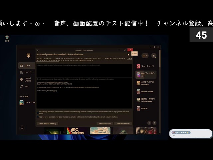213x160 pixels.
Task: Select Marvel Rivals in the game list
Action: coord(146,91)
